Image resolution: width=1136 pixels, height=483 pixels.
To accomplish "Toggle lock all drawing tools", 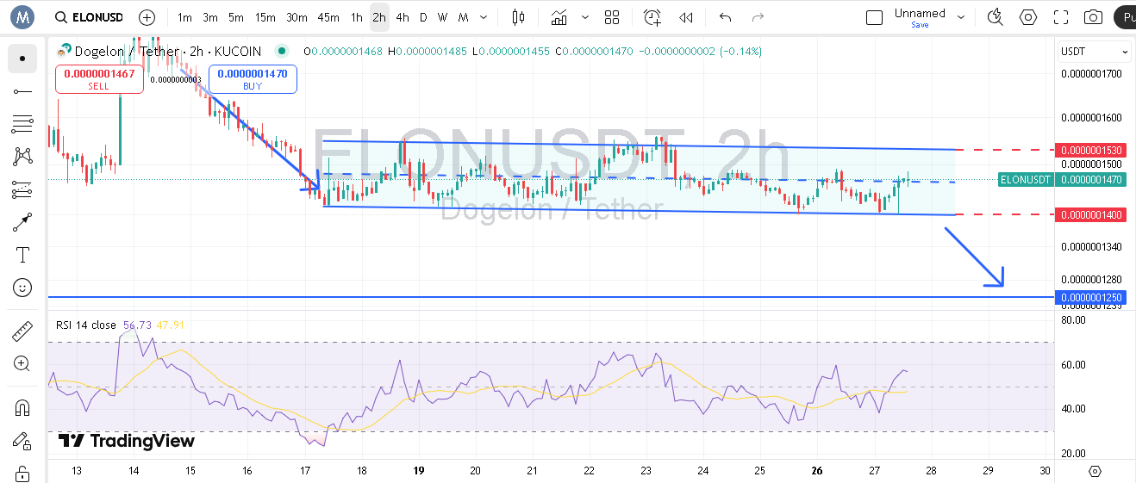I will pyautogui.click(x=22, y=473).
